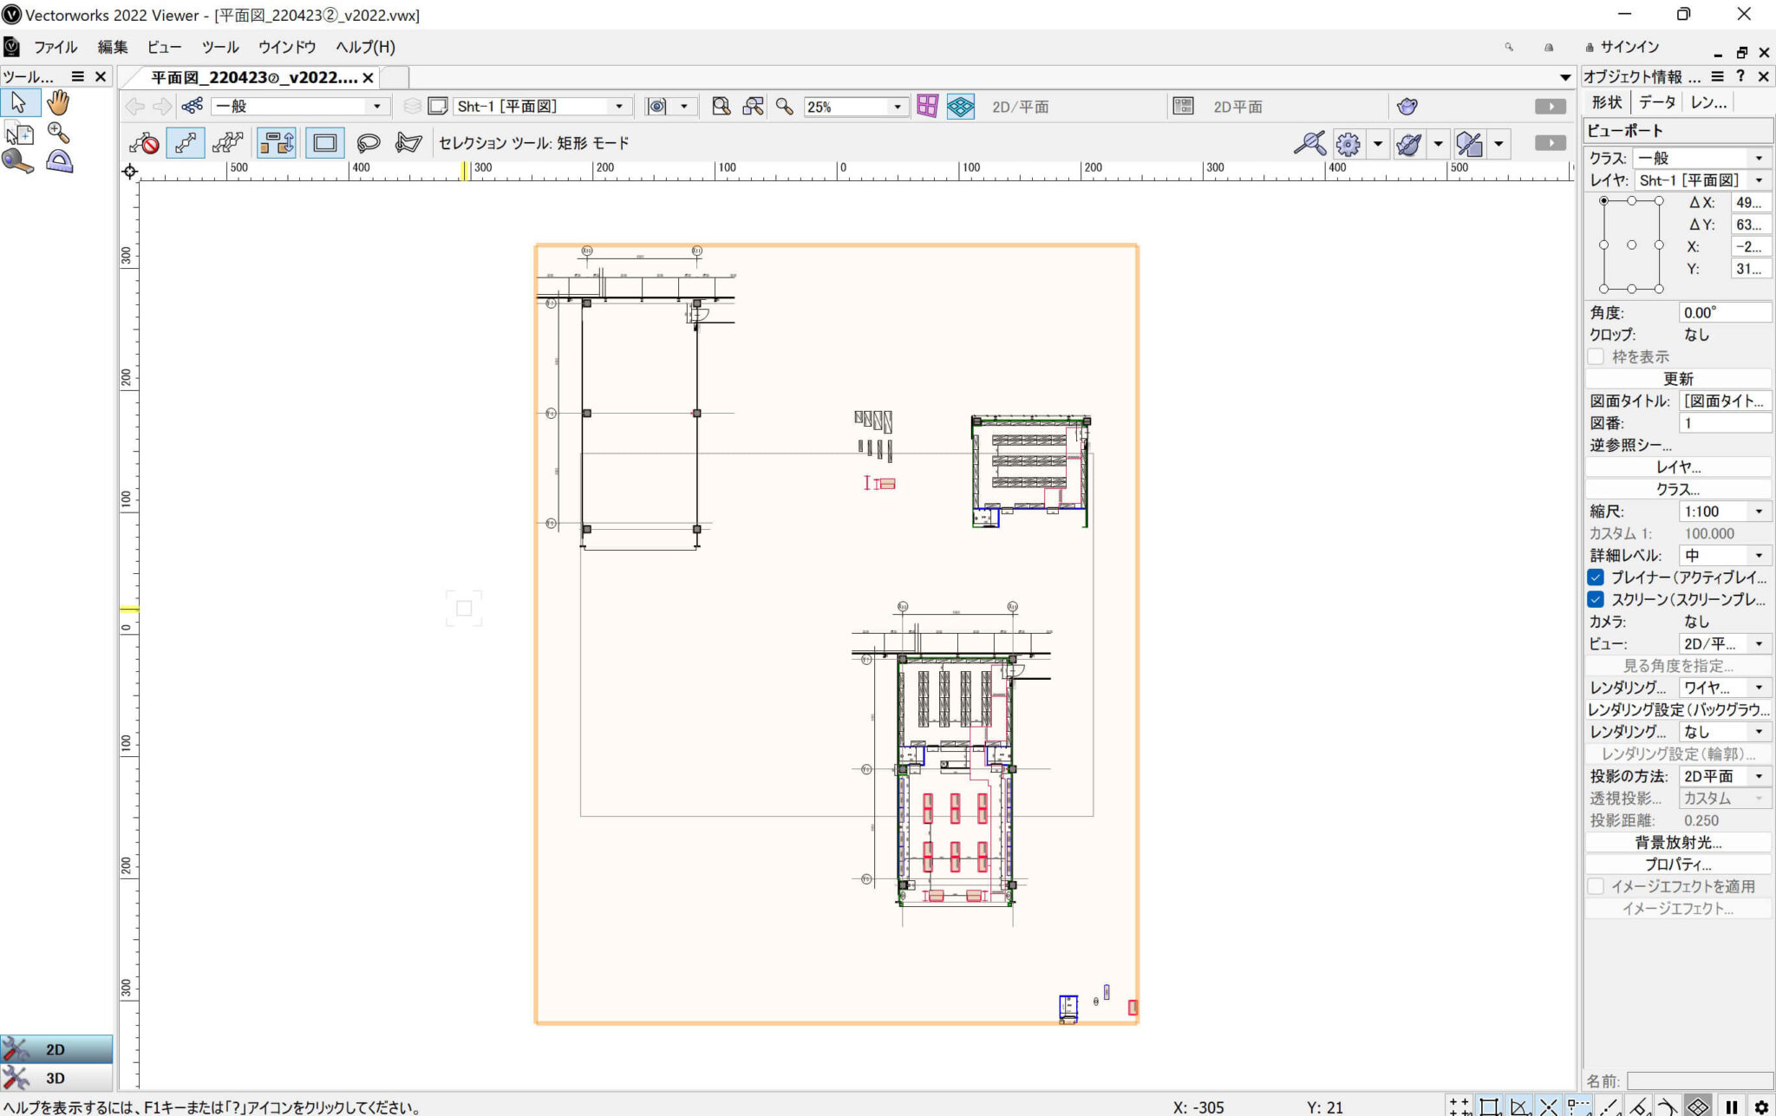Switch to the データ tab in object info
Image resolution: width=1776 pixels, height=1116 pixels.
click(1657, 101)
